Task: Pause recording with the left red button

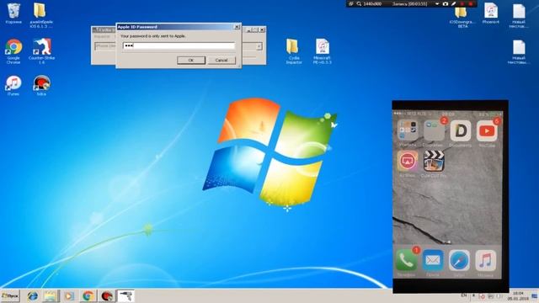Action: 462,3
